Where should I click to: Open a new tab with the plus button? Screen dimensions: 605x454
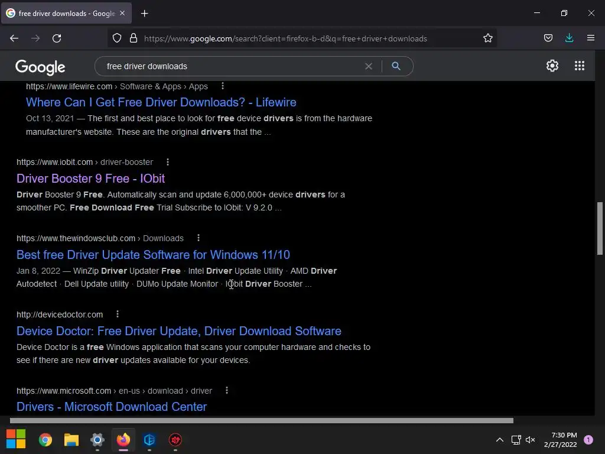(x=144, y=14)
